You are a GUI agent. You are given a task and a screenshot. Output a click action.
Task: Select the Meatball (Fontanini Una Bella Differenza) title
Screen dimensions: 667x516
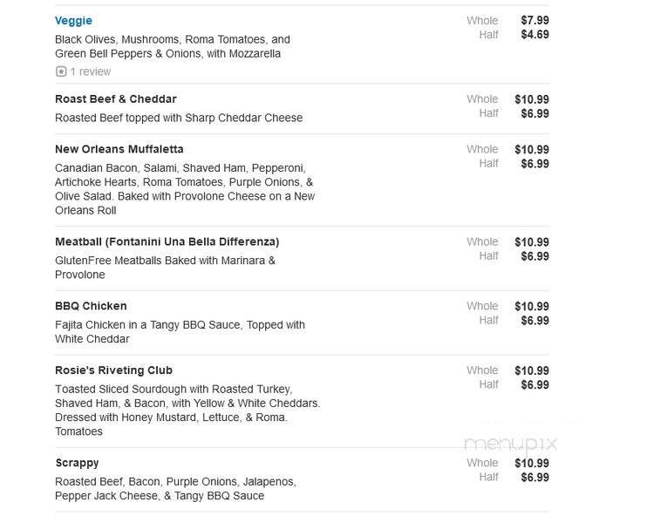167,241
